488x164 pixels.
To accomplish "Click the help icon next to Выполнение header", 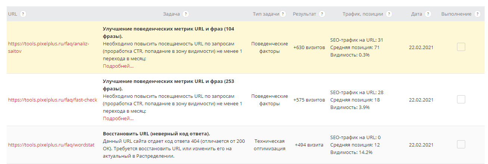I will (477, 14).
